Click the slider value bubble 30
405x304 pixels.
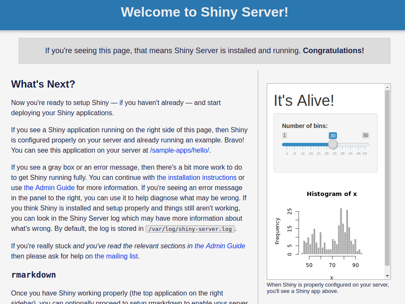click(333, 136)
